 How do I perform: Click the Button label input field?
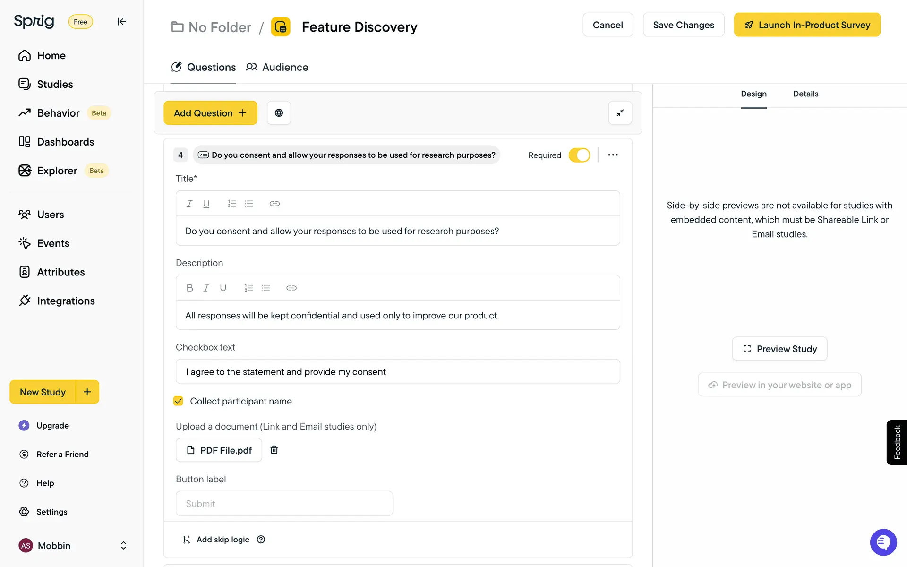click(x=284, y=503)
